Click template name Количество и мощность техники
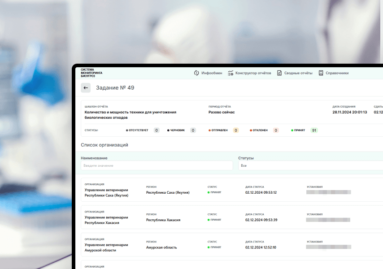Viewport: 383px width, 269px height. pyautogui.click(x=131, y=115)
